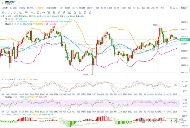This screenshot has height=128, width=190.
Task: Click the 指标 indicators button
Action: pos(5,8)
